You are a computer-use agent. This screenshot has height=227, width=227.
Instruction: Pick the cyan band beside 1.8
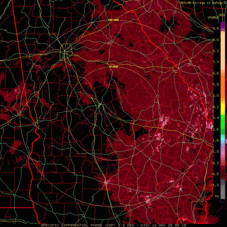[x=223, y=139]
